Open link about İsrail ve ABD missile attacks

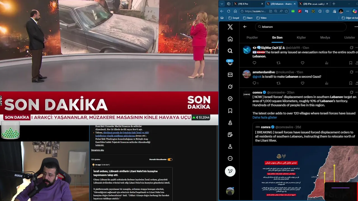(x=122, y=134)
